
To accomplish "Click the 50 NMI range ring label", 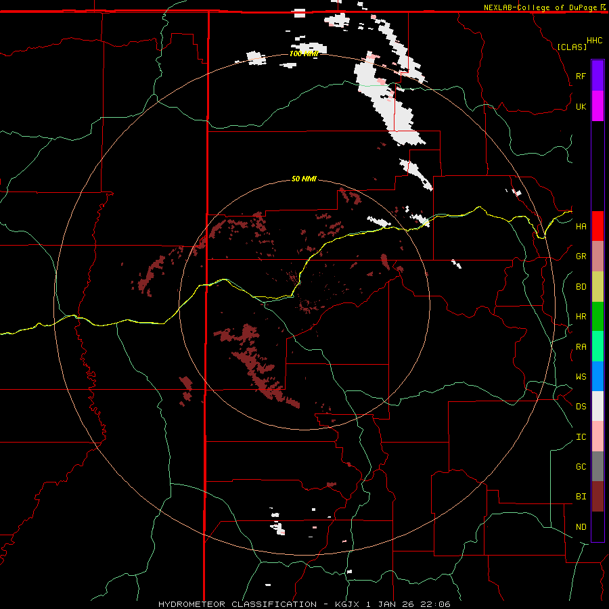I will pos(304,179).
